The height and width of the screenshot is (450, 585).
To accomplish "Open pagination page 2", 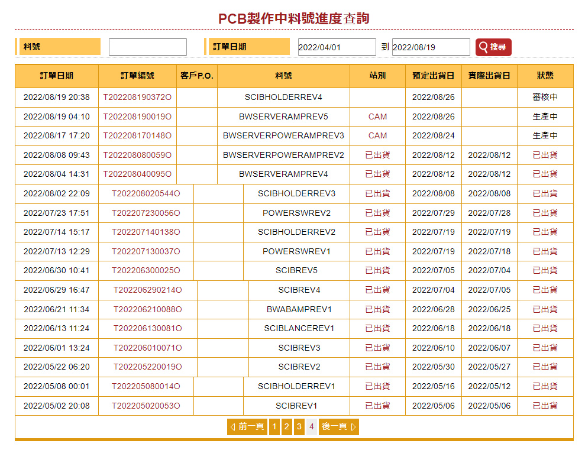I will tap(286, 426).
